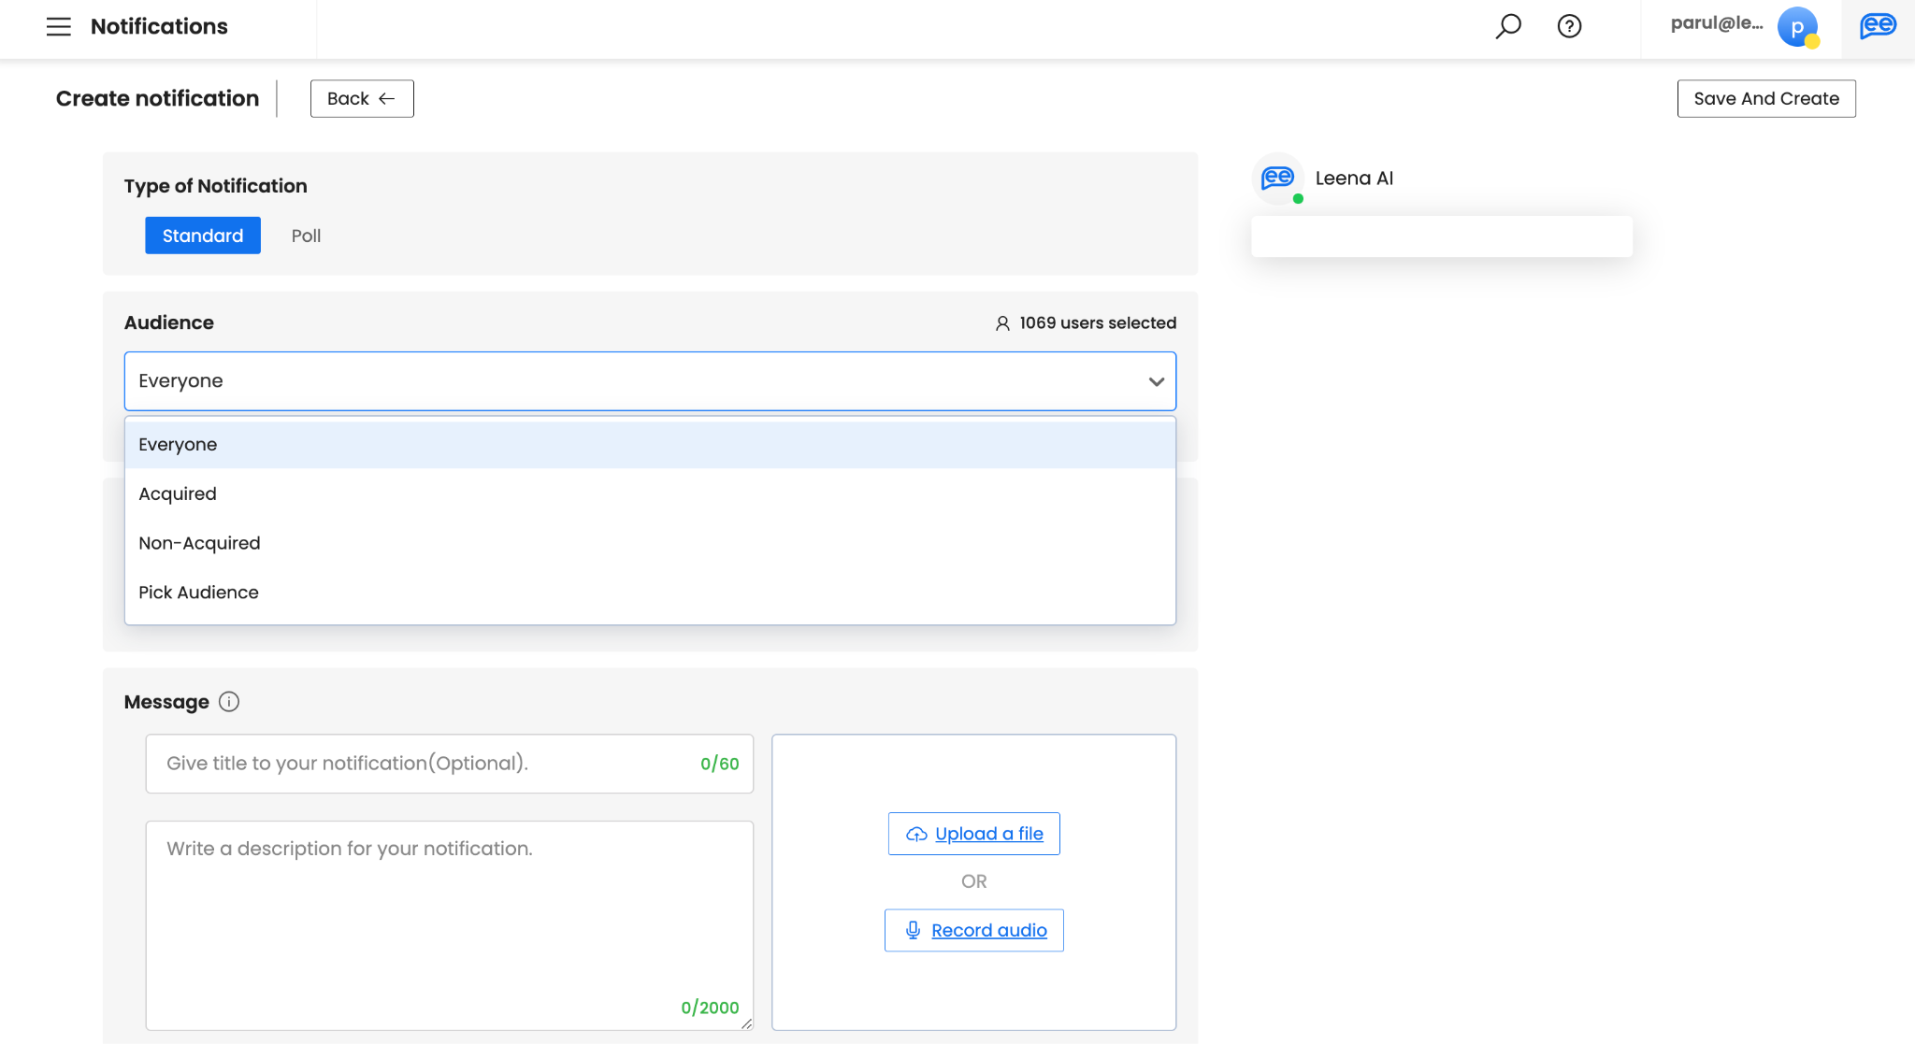The image size is (1915, 1044).
Task: Select Pick Audience option
Action: click(198, 593)
